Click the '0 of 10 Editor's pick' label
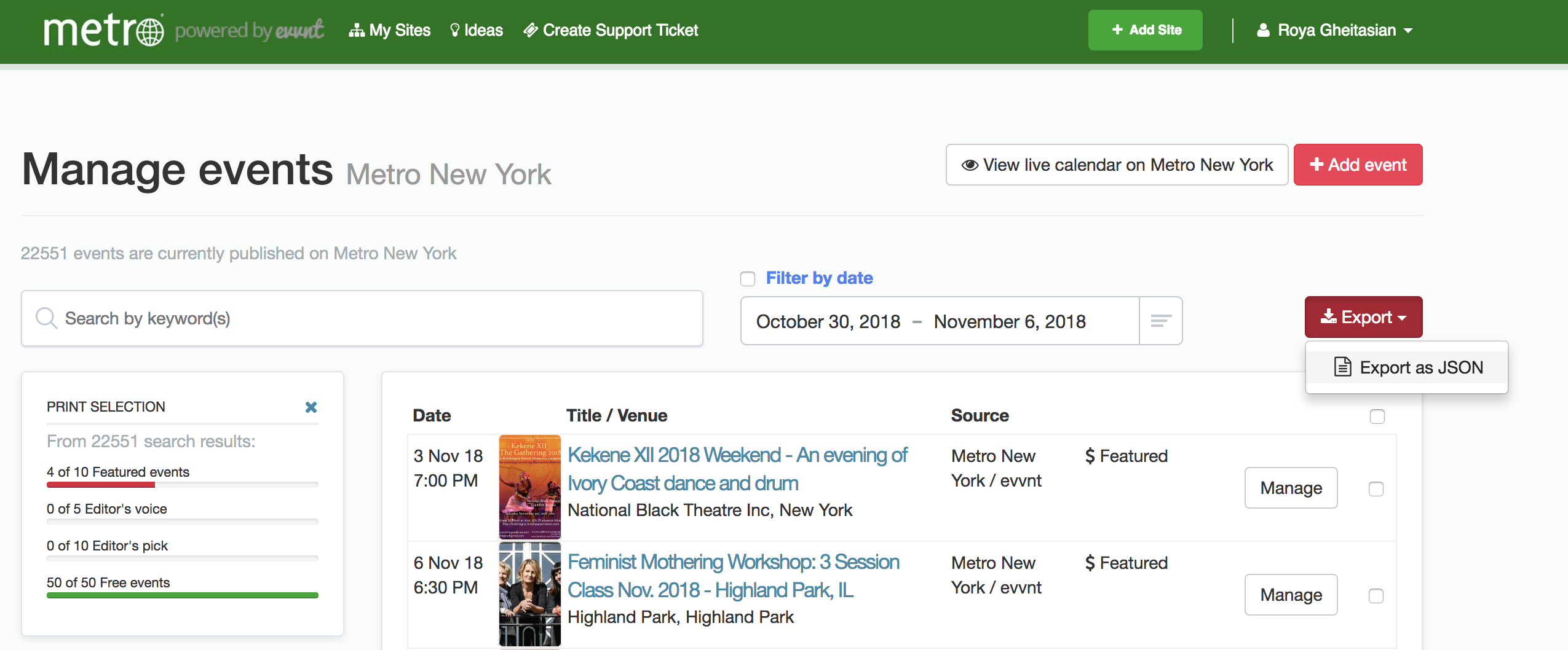 (x=107, y=546)
